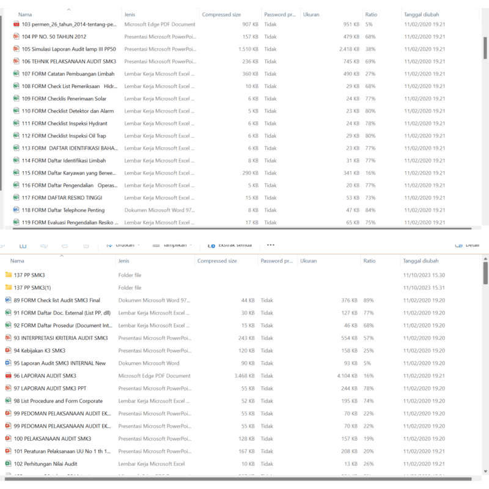The height and width of the screenshot is (489, 489).
Task: Click the Excel icon of 114 FORM Daftar Identifikasi Limbah
Action: (17, 160)
